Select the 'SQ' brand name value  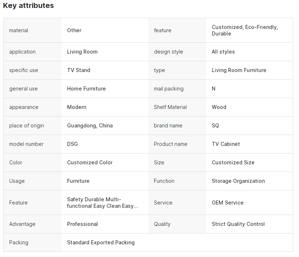[215, 126]
